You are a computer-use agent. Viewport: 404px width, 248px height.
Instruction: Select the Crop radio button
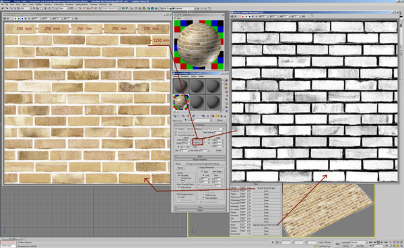(x=203, y=175)
